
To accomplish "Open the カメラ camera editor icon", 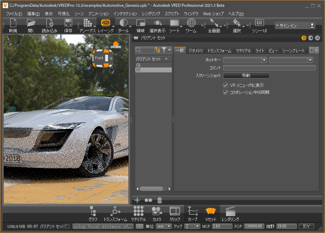I will click(157, 211).
